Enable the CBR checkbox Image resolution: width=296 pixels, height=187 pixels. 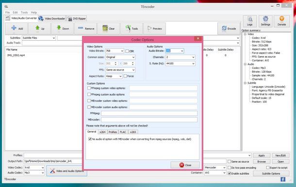point(127,51)
